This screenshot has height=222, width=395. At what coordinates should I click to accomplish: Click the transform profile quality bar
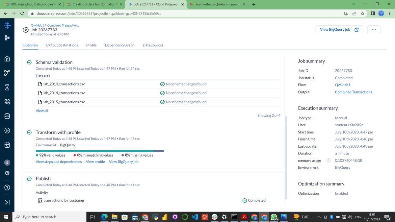100,151
